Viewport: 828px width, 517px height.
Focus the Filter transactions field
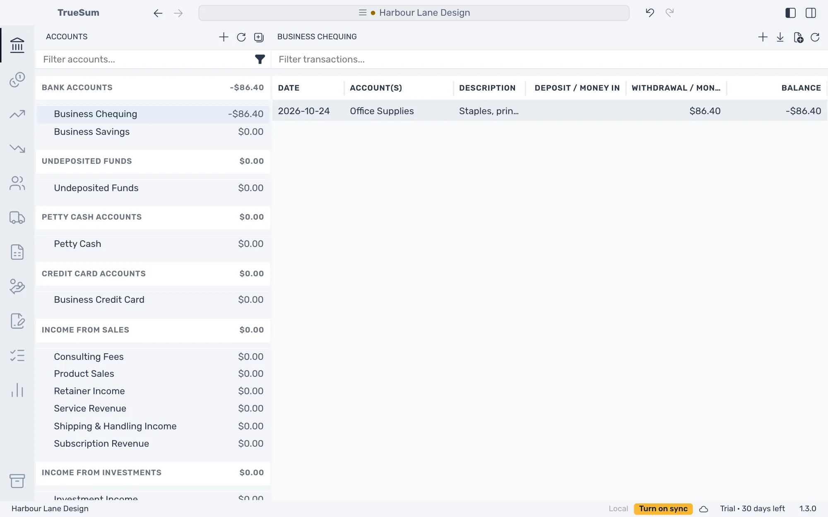(x=549, y=60)
